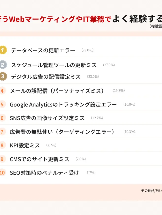This screenshot has height=215, width=162.
Task: Select the orange number 5 rank circle
Action: (2, 104)
